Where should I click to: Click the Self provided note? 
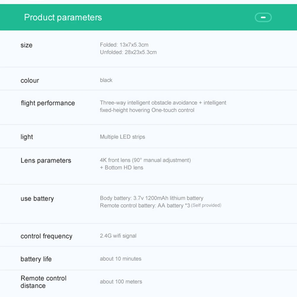coord(206,205)
